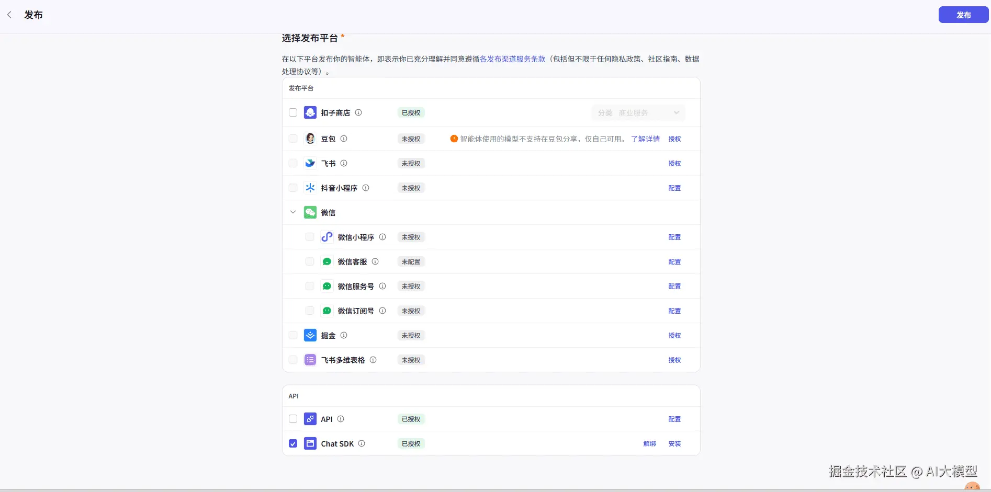Show info icon next to API
Image resolution: width=991 pixels, height=492 pixels.
(x=341, y=419)
